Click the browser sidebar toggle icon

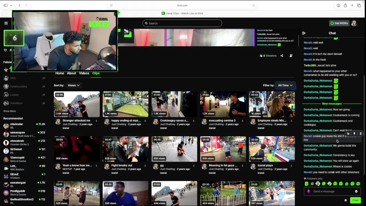tap(6, 5)
